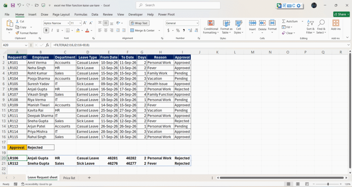This screenshot has height=187, width=352.
Task: Click the horizontal scrollbar
Action: click(282, 178)
